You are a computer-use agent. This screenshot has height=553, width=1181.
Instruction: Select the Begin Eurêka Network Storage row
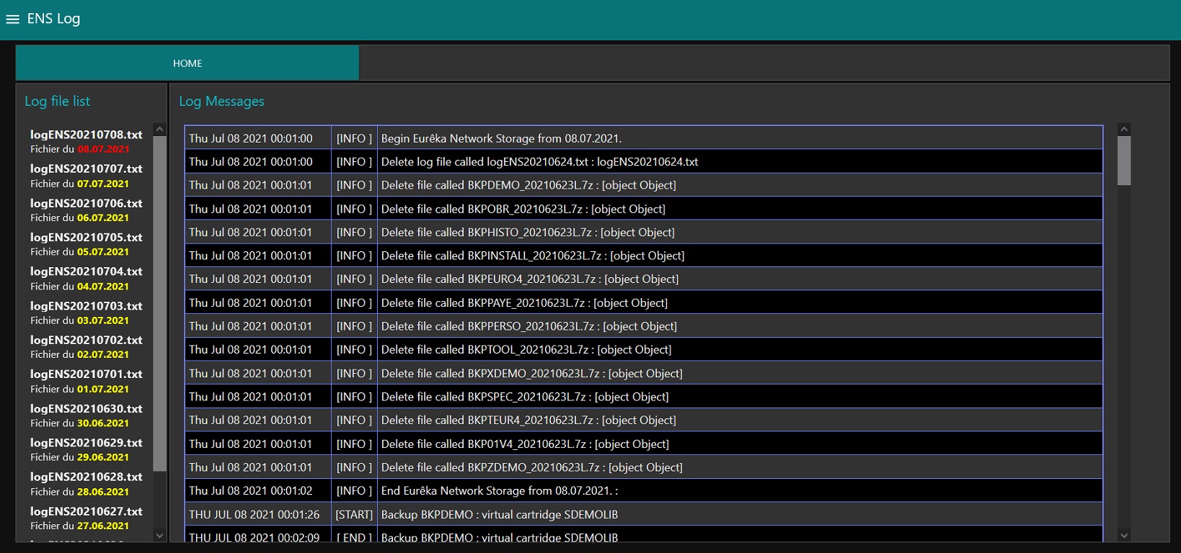(x=643, y=138)
